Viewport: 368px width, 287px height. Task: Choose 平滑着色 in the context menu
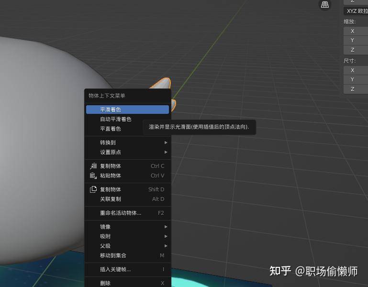(127, 110)
